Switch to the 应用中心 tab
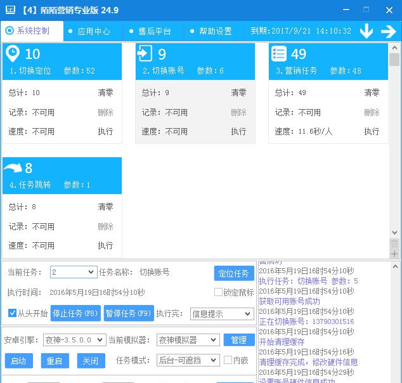This screenshot has width=402, height=383. pyautogui.click(x=93, y=31)
